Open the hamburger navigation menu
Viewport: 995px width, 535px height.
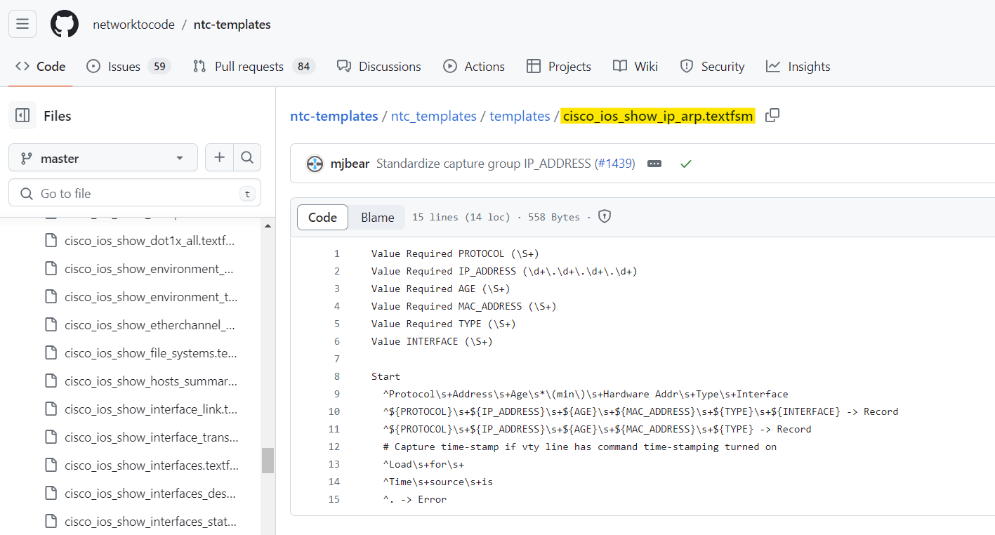click(22, 23)
